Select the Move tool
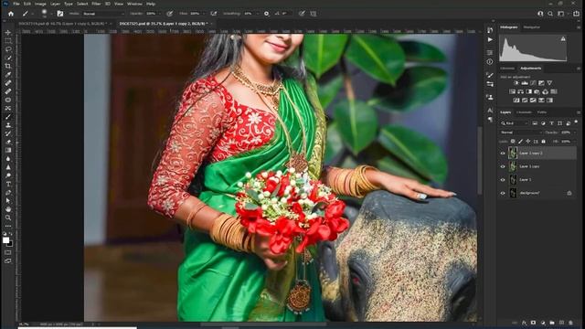The height and width of the screenshot is (329, 585). tap(8, 33)
